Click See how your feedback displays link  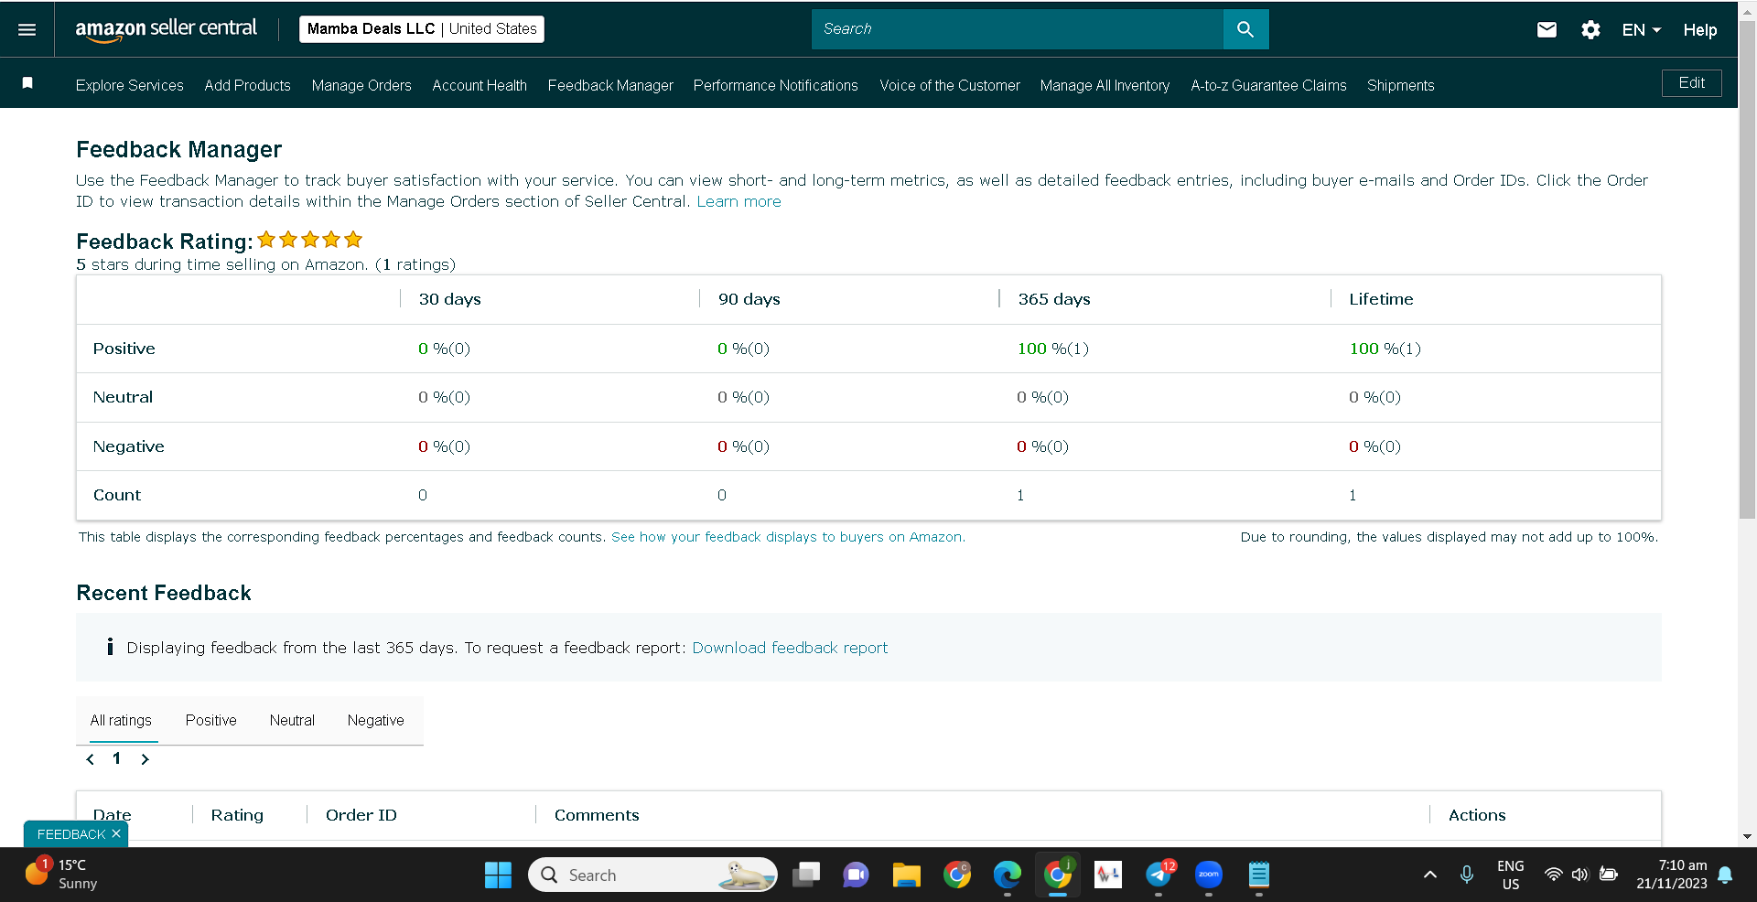[x=788, y=537]
